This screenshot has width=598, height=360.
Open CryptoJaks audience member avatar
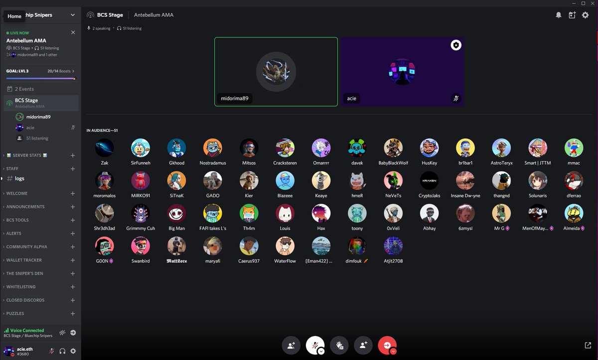pyautogui.click(x=429, y=181)
